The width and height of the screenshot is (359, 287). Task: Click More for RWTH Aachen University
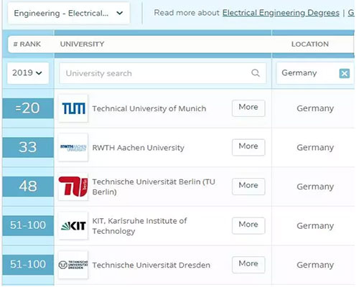coord(248,147)
